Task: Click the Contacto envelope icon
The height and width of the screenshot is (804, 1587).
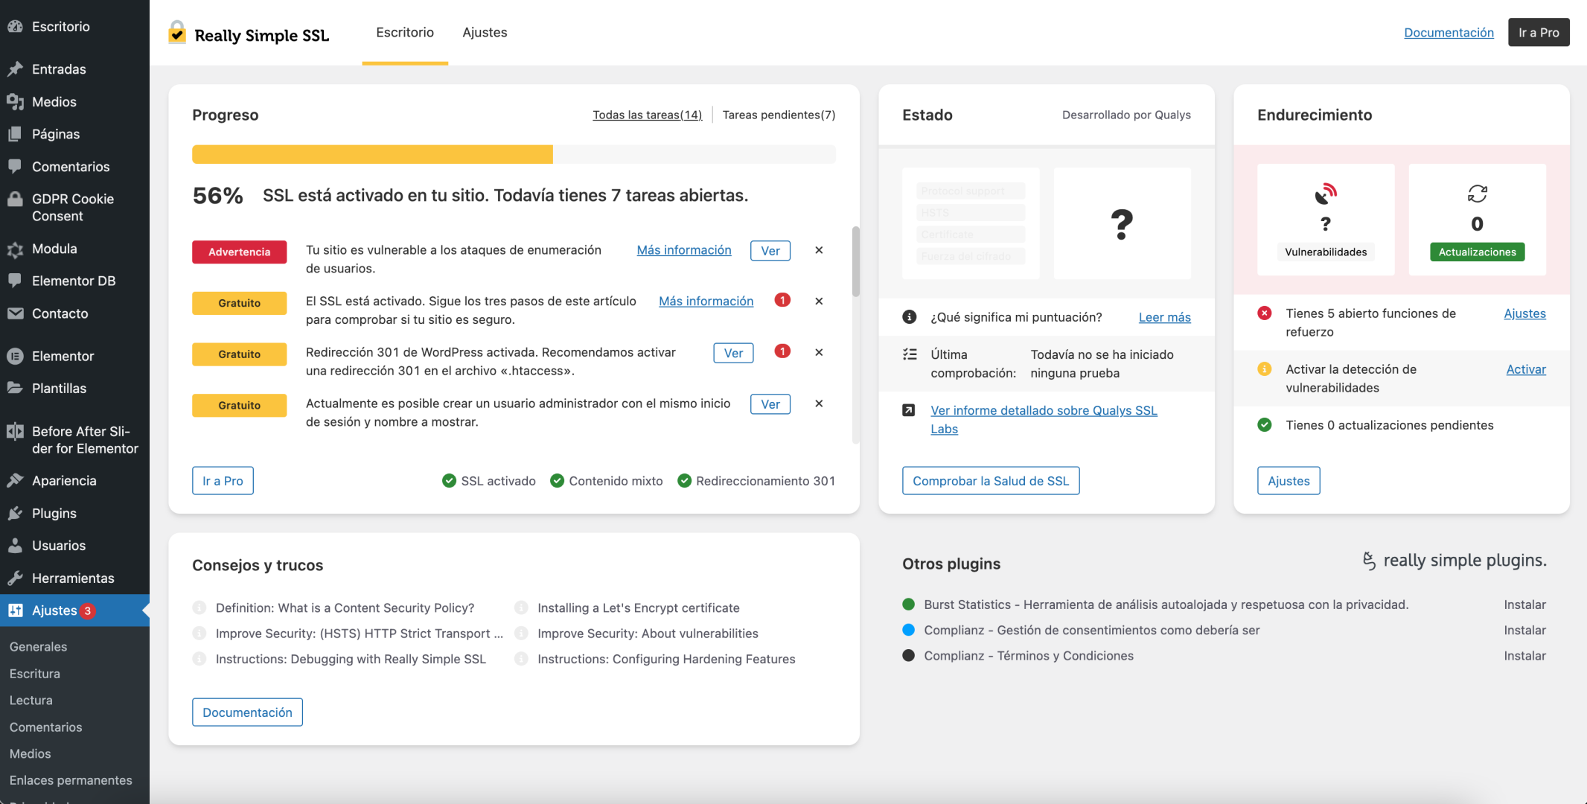Action: 15,313
